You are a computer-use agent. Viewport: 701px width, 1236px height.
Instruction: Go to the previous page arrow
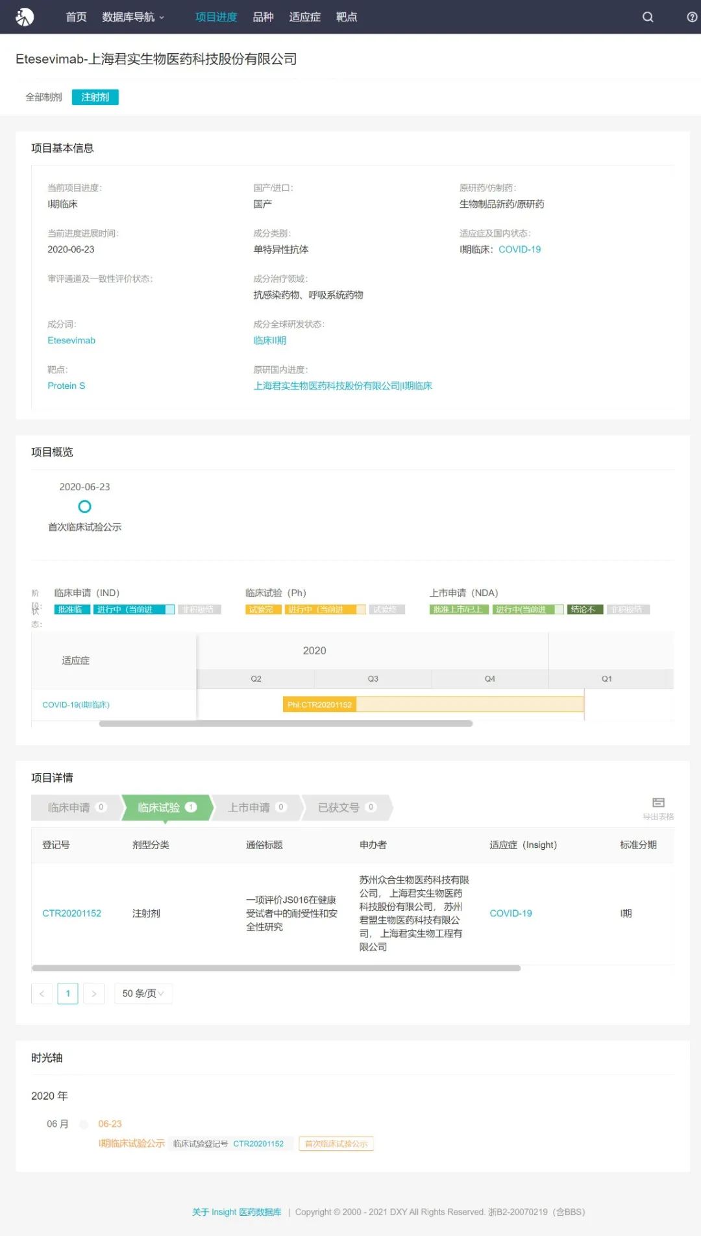(x=42, y=993)
